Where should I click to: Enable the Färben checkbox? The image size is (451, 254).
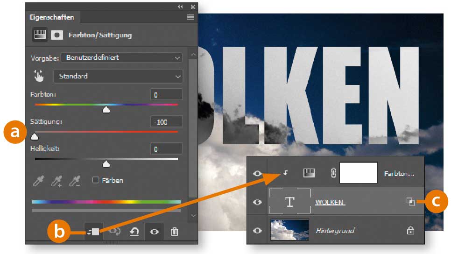coord(95,180)
